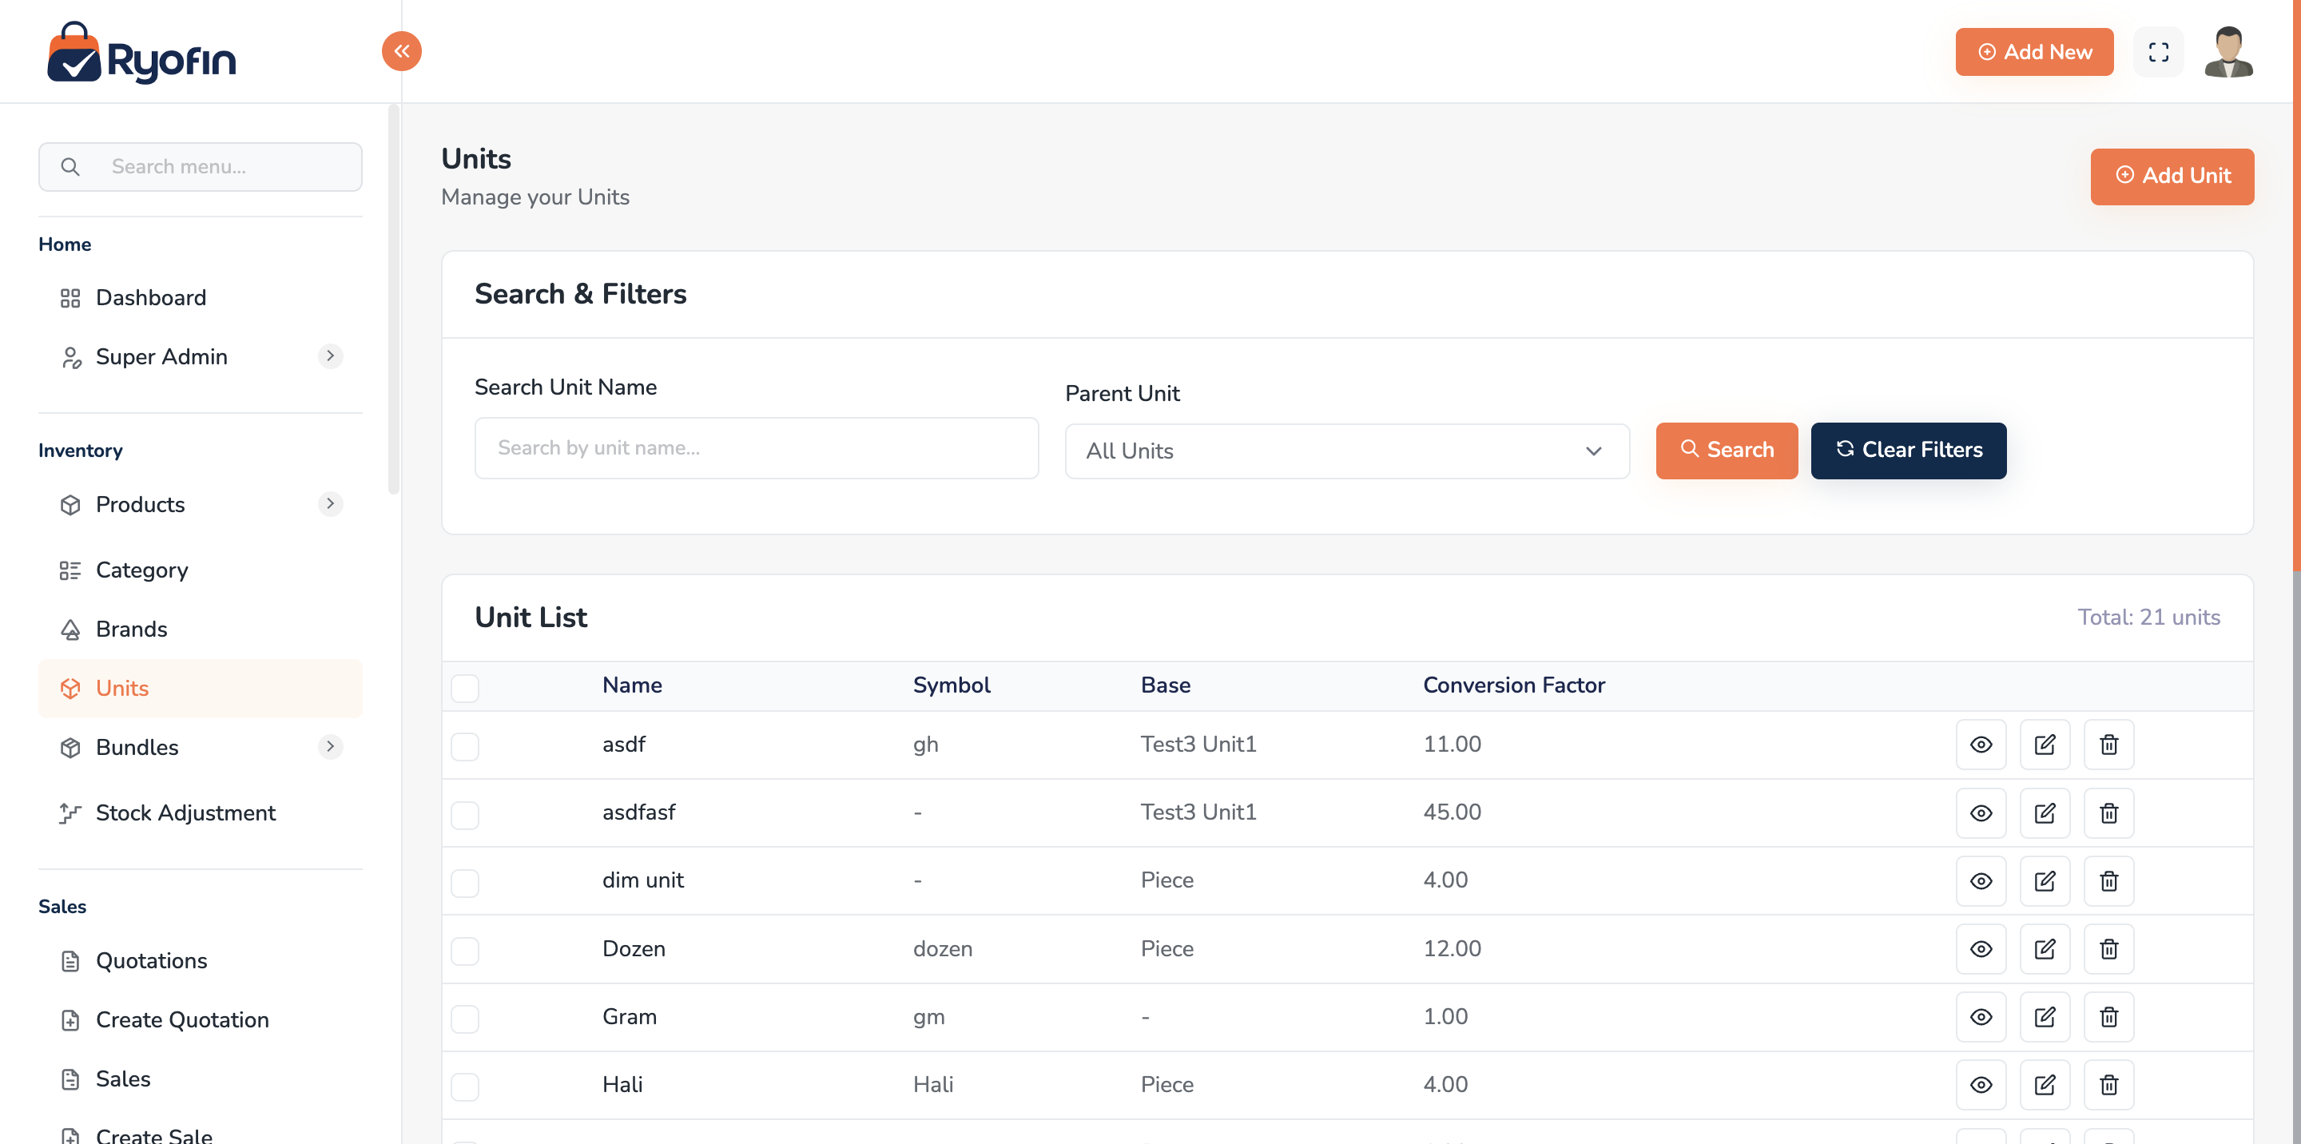Focus the Search menu input
Screen dimensions: 2301x1144
200,166
